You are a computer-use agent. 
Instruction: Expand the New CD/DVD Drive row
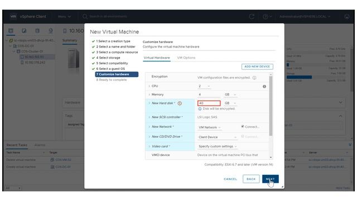[149, 137]
